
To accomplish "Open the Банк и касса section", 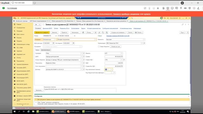I will coord(20,35).
